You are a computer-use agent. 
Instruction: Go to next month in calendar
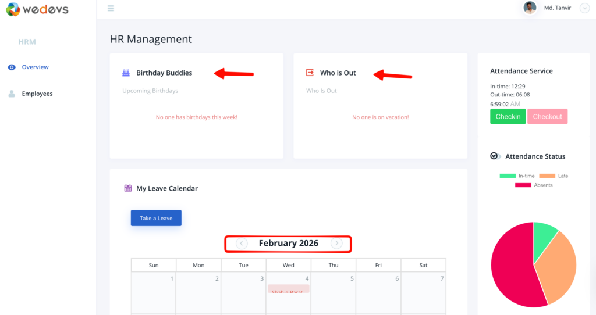(x=336, y=244)
